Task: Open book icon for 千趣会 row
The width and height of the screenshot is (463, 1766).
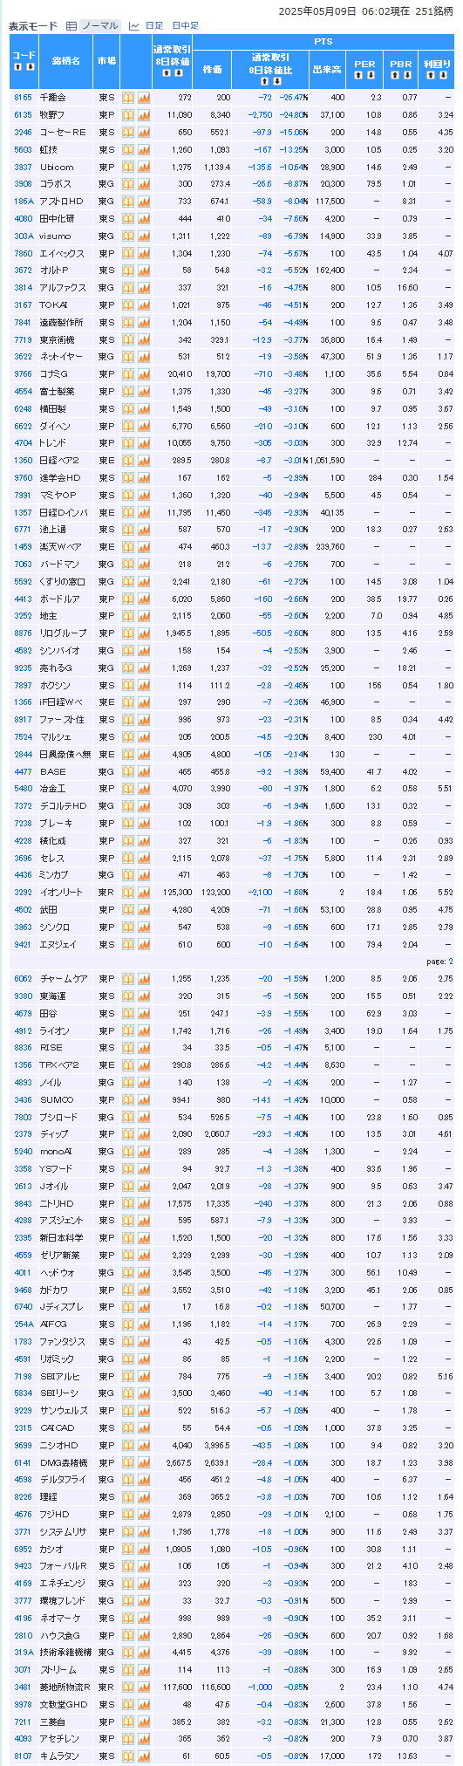Action: click(x=128, y=98)
